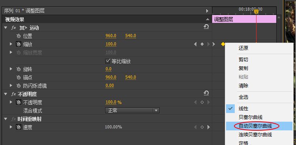Select the 调整图层 clip bar
This screenshot has width=296, height=145.
coord(244,19)
